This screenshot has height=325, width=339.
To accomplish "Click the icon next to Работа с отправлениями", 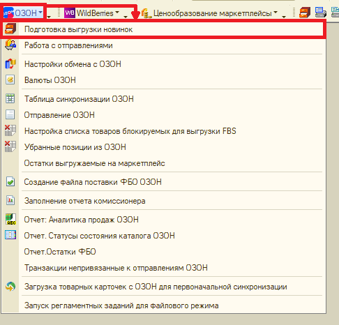I will pos(10,45).
